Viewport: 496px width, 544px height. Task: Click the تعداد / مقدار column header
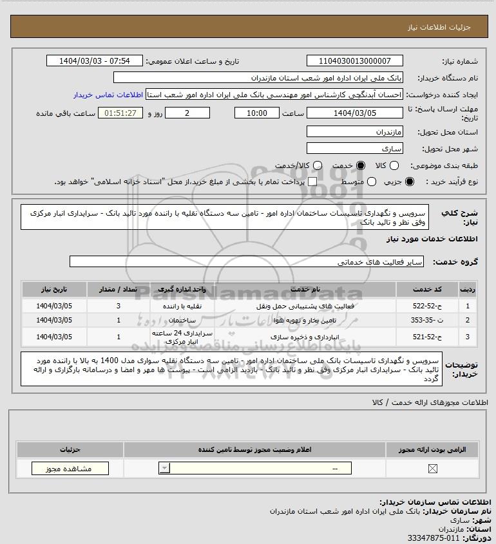click(119, 289)
